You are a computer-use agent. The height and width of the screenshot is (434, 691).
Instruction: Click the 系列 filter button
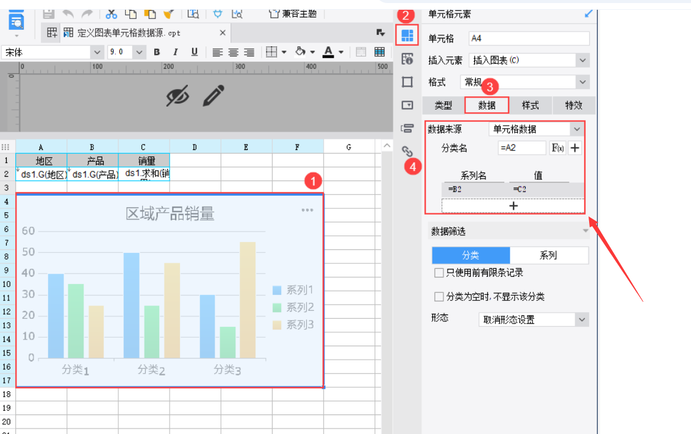point(548,255)
